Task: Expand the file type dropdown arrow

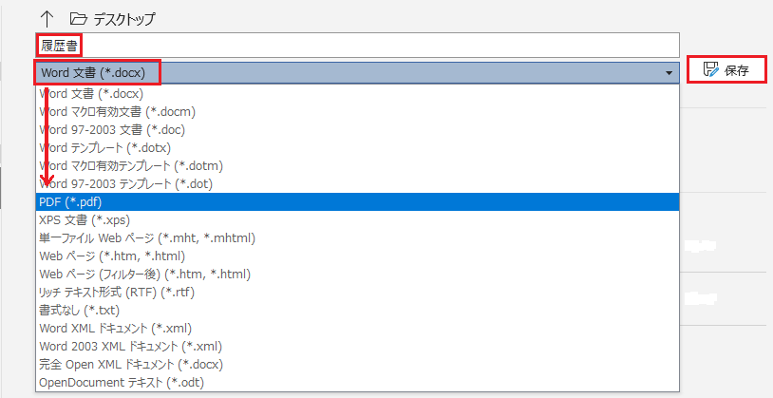Action: [669, 72]
